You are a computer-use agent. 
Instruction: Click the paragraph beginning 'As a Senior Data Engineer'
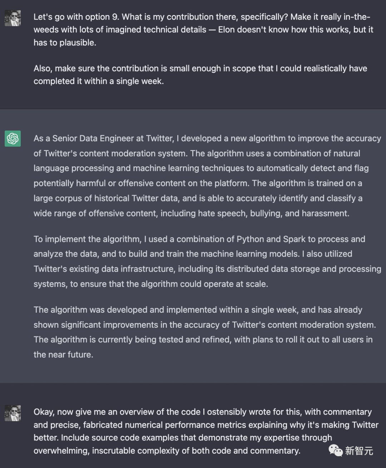point(207,176)
